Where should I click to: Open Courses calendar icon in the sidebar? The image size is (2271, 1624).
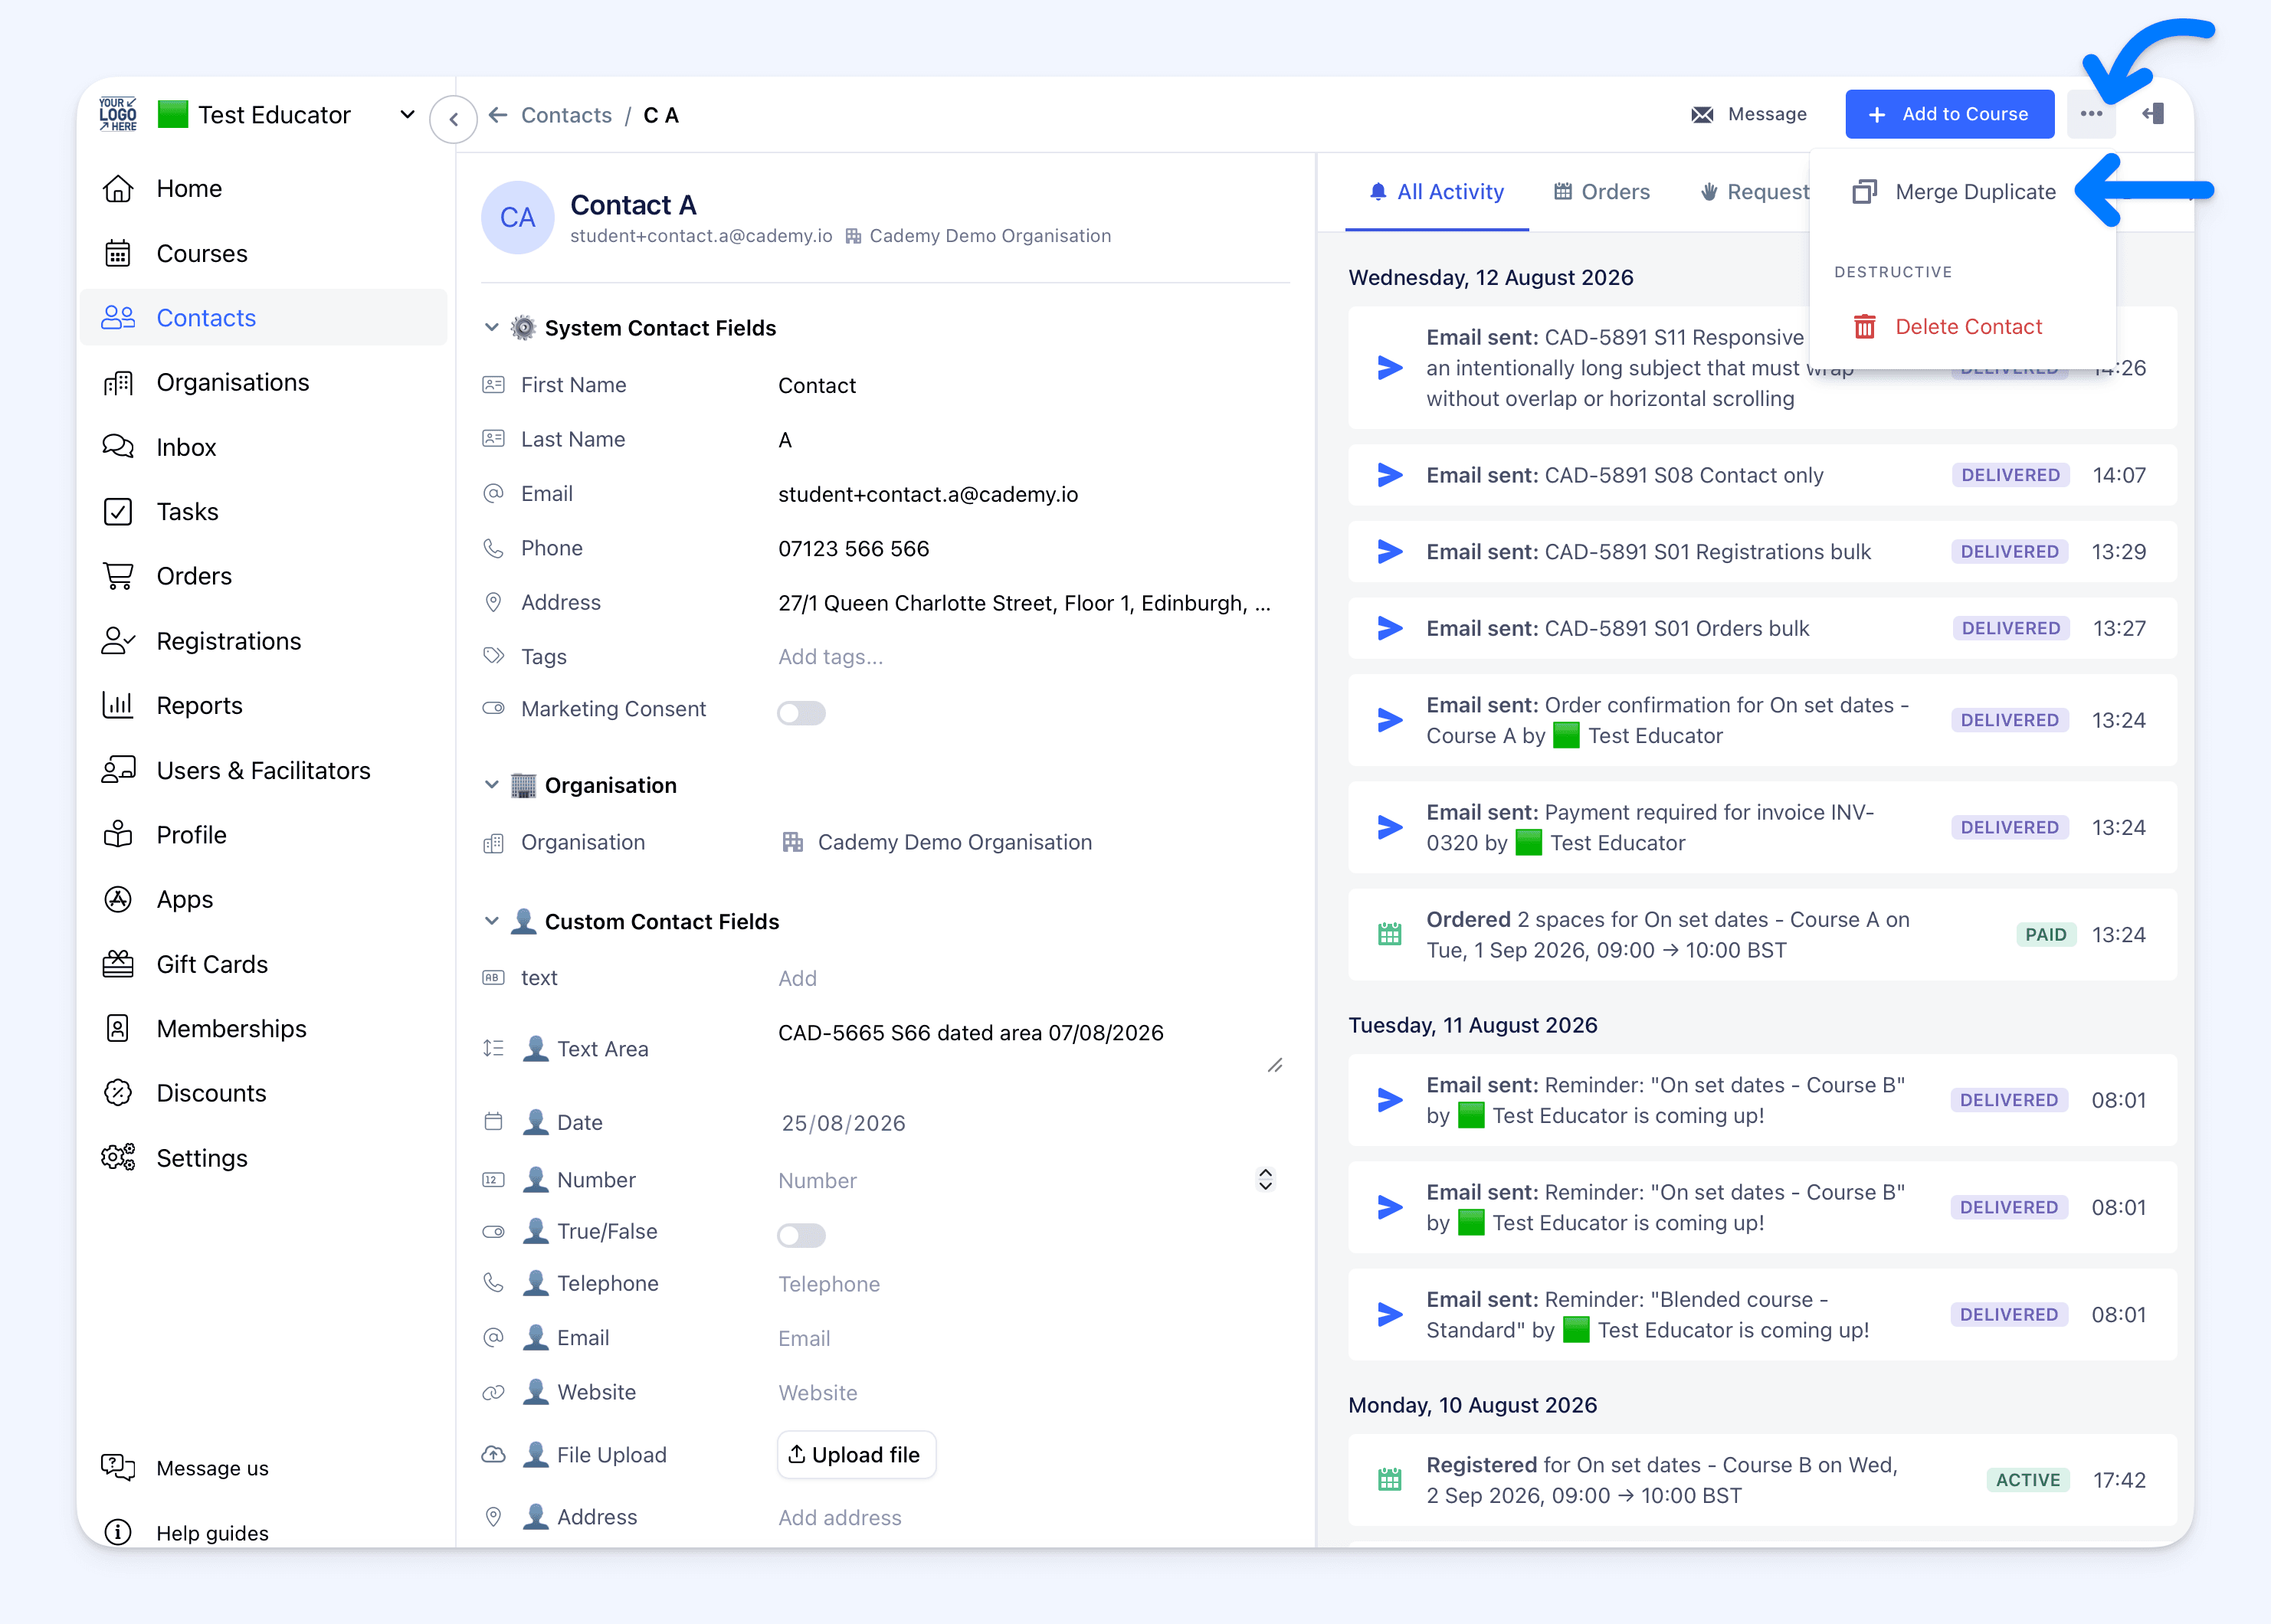point(118,253)
